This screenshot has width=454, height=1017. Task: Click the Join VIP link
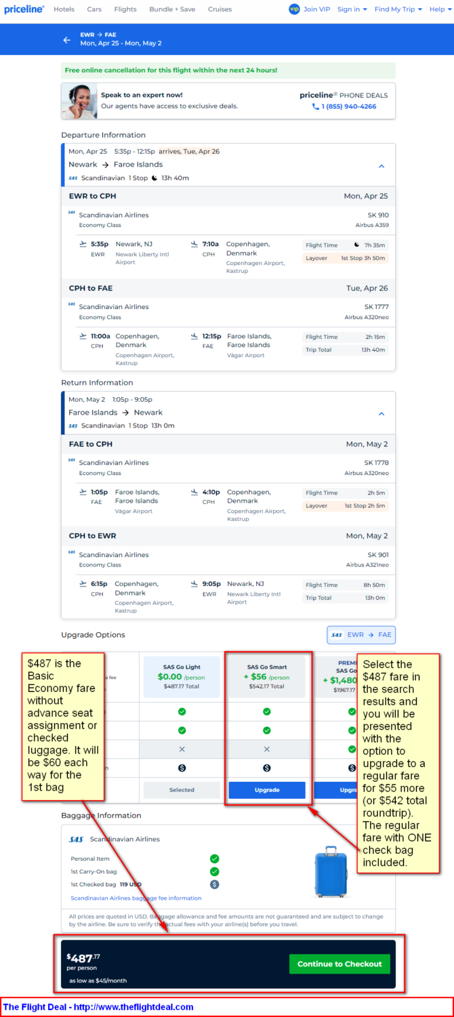316,9
